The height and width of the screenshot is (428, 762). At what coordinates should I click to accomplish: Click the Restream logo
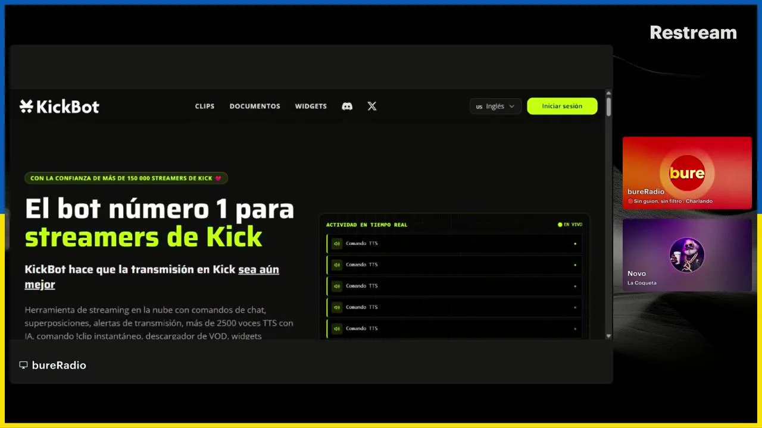[x=693, y=33]
